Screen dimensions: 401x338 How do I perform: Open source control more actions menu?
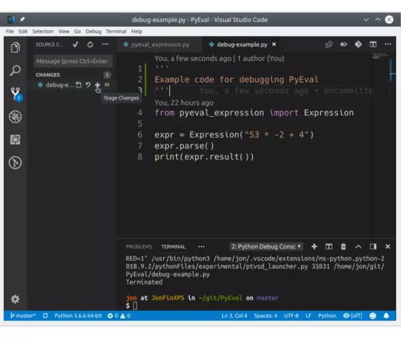coord(105,44)
